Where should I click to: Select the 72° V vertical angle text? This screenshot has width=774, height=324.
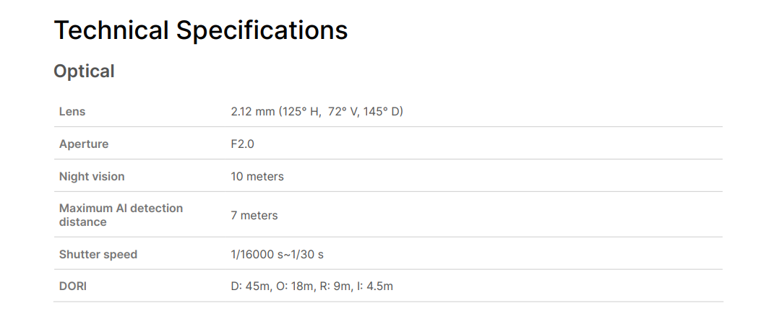pos(343,112)
